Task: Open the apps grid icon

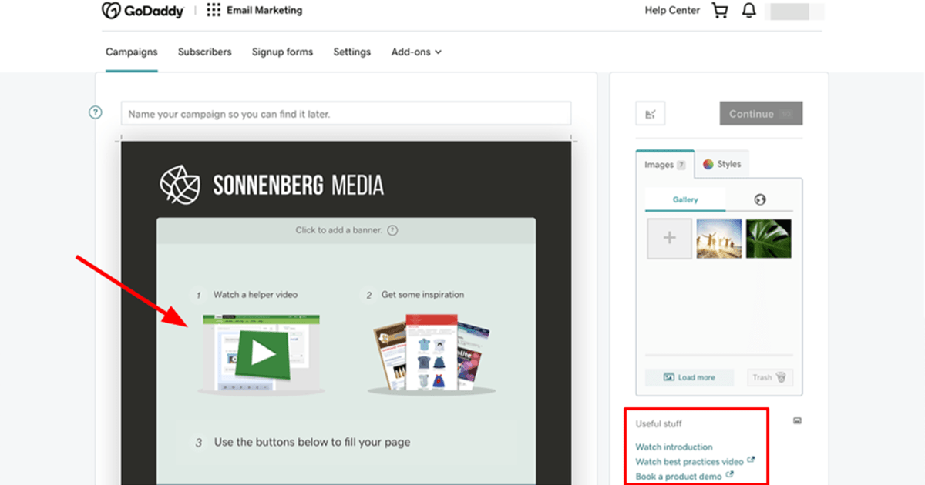Action: click(x=214, y=10)
